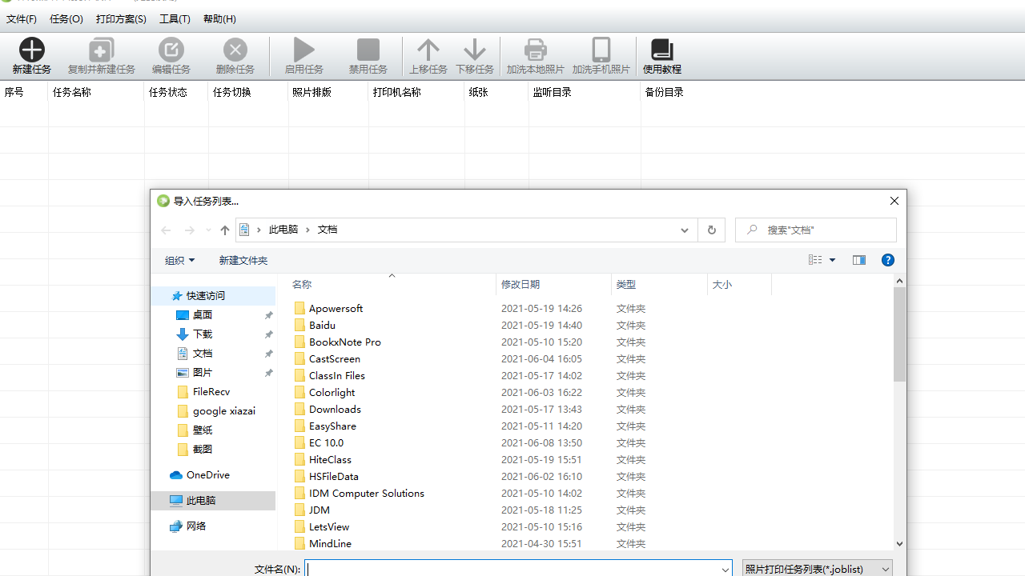Open the view layout dropdown arrow
The width and height of the screenshot is (1025, 576).
(831, 260)
